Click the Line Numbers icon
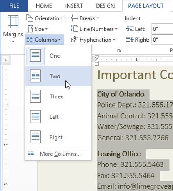 point(74,28)
